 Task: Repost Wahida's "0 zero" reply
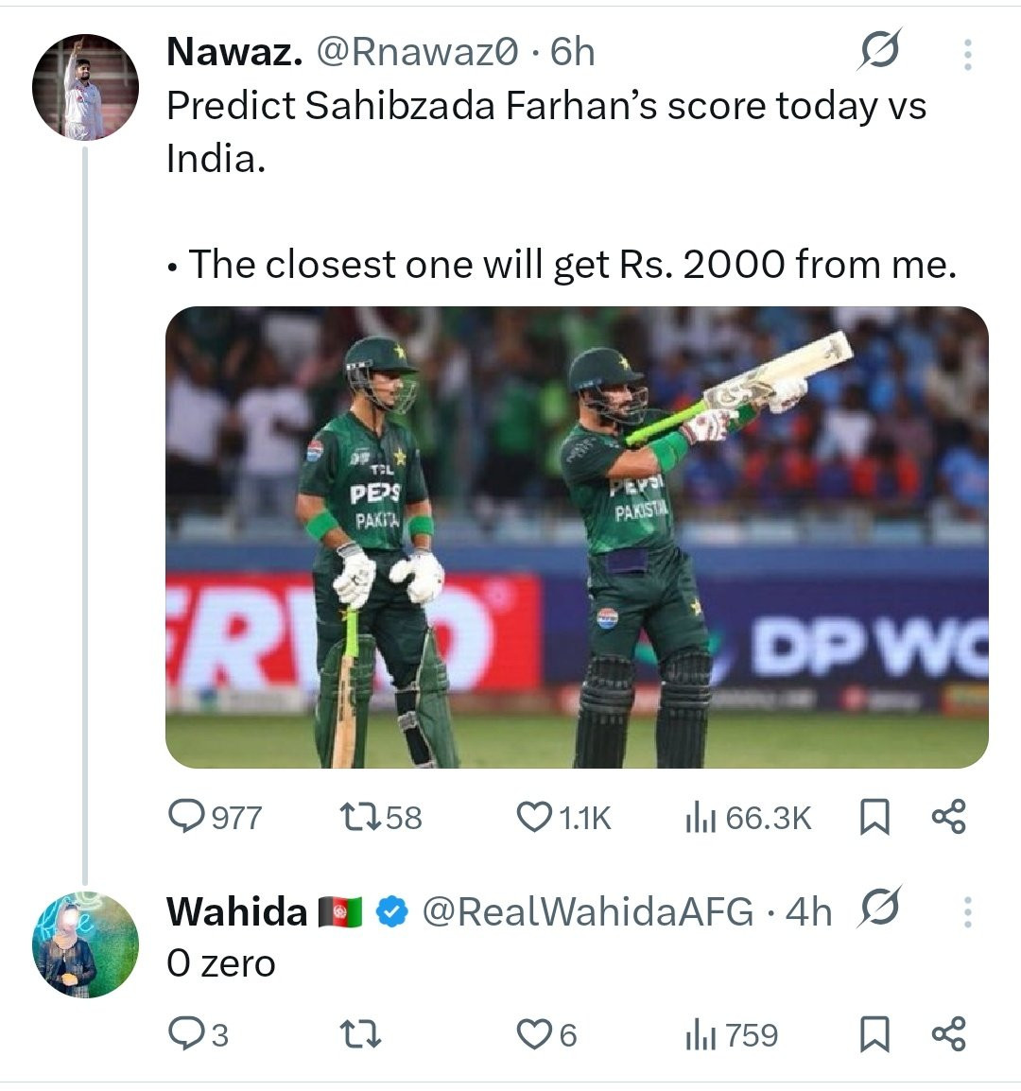359,1035
